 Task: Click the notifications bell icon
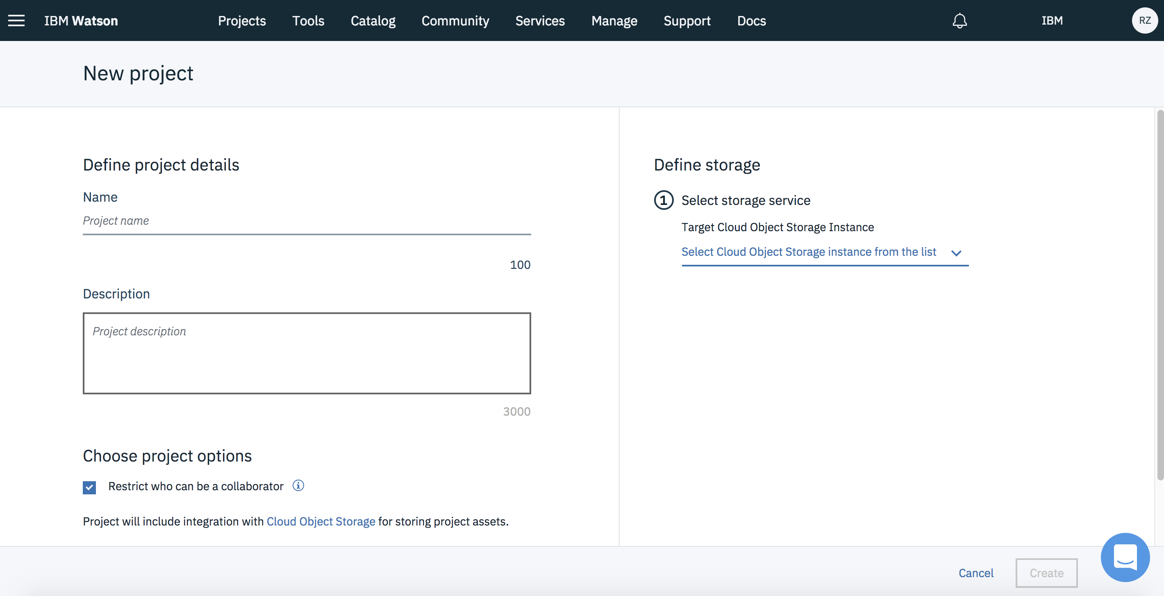click(x=959, y=21)
